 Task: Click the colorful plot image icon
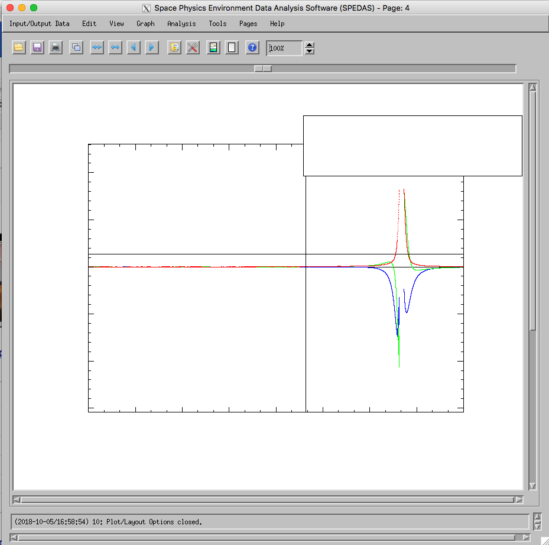(x=213, y=47)
